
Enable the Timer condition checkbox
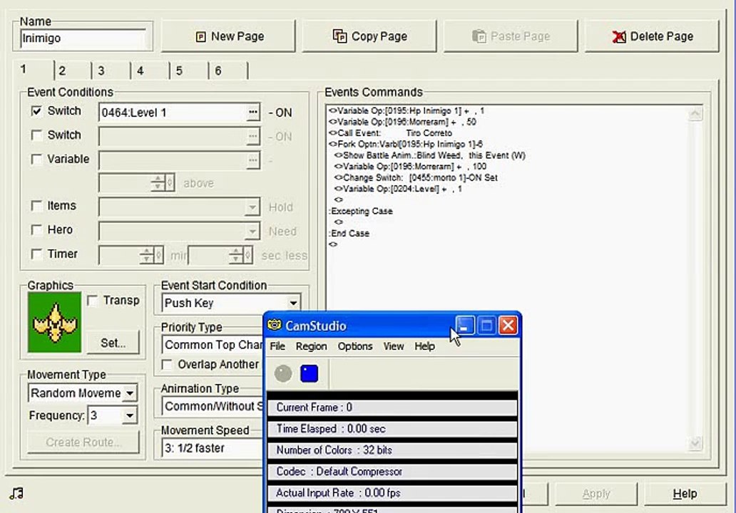click(36, 254)
